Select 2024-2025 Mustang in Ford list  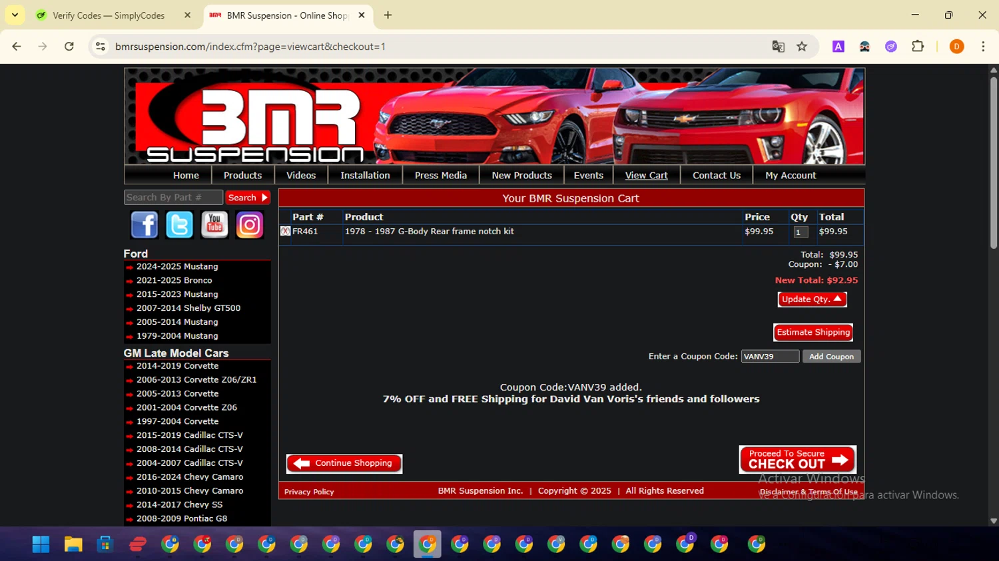pyautogui.click(x=177, y=266)
